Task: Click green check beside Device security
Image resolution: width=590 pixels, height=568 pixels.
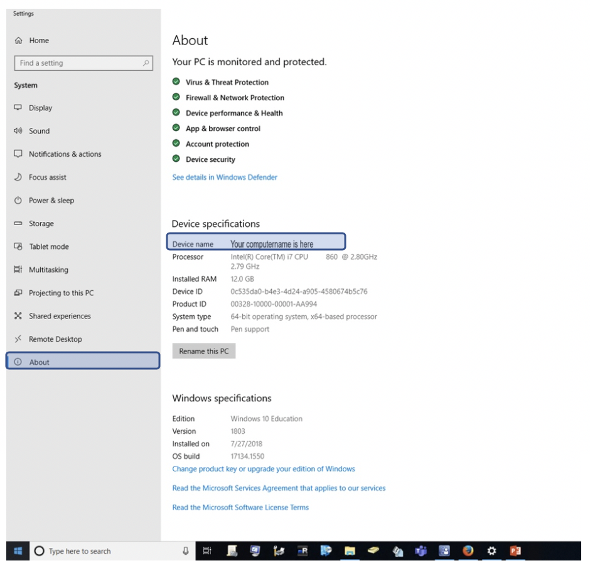Action: (176, 159)
